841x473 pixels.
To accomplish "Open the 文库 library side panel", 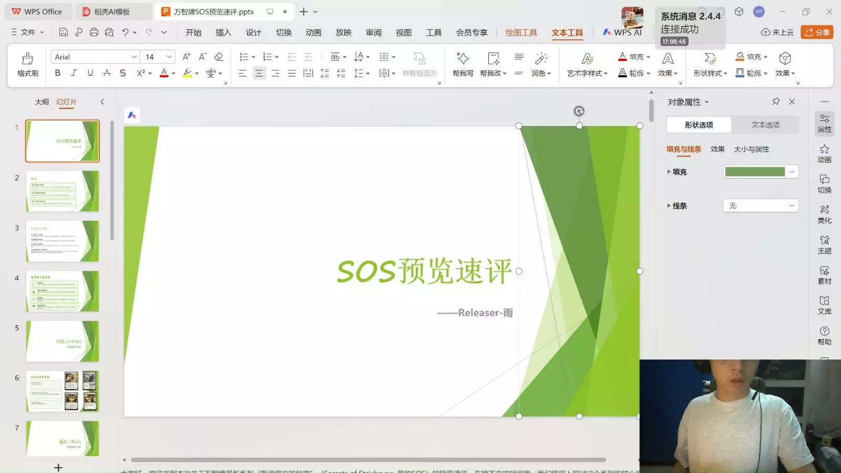I will point(825,305).
